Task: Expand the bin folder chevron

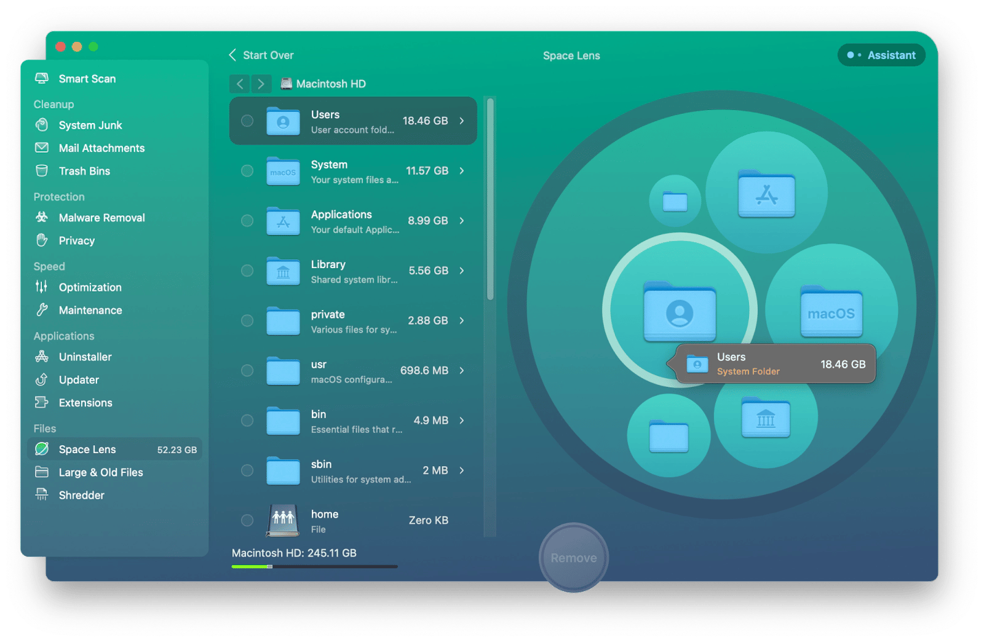Action: [462, 420]
